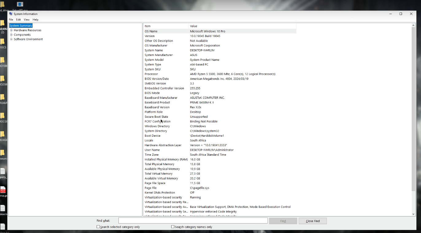
Task: Select the Installed Physical Memory (RAM) item
Action: point(166,159)
